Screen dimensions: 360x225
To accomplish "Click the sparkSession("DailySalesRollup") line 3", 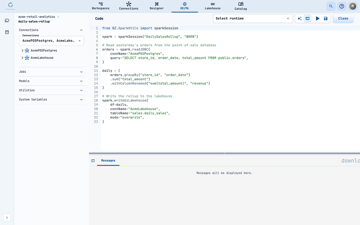I will (150, 37).
